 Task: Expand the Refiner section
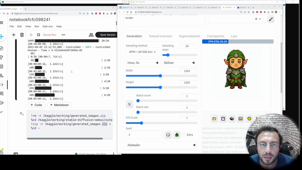179,63
